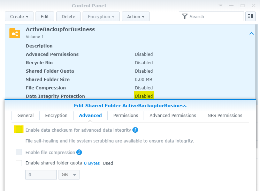Switch to the NFS Permissions tab
Screen dimensions: 260x191
[225, 116]
